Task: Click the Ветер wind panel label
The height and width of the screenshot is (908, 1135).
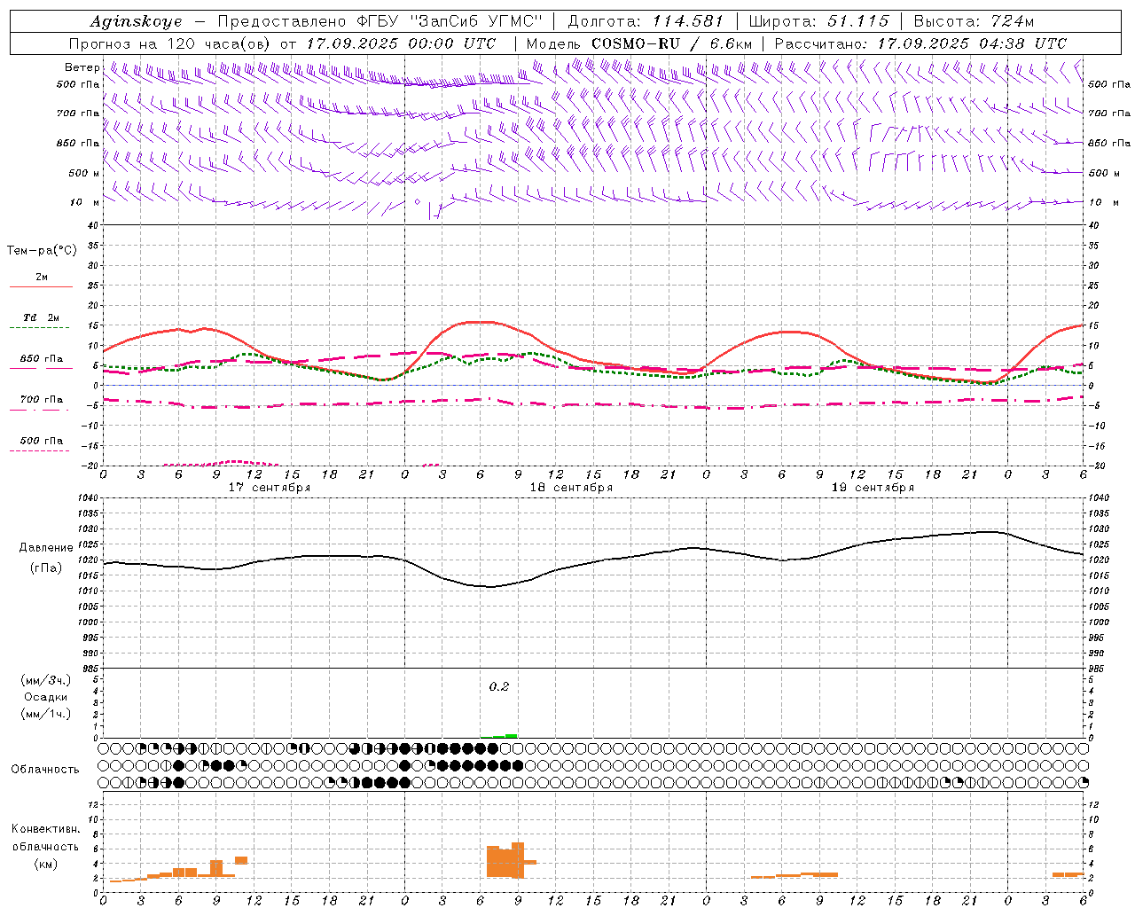Action: pos(82,67)
